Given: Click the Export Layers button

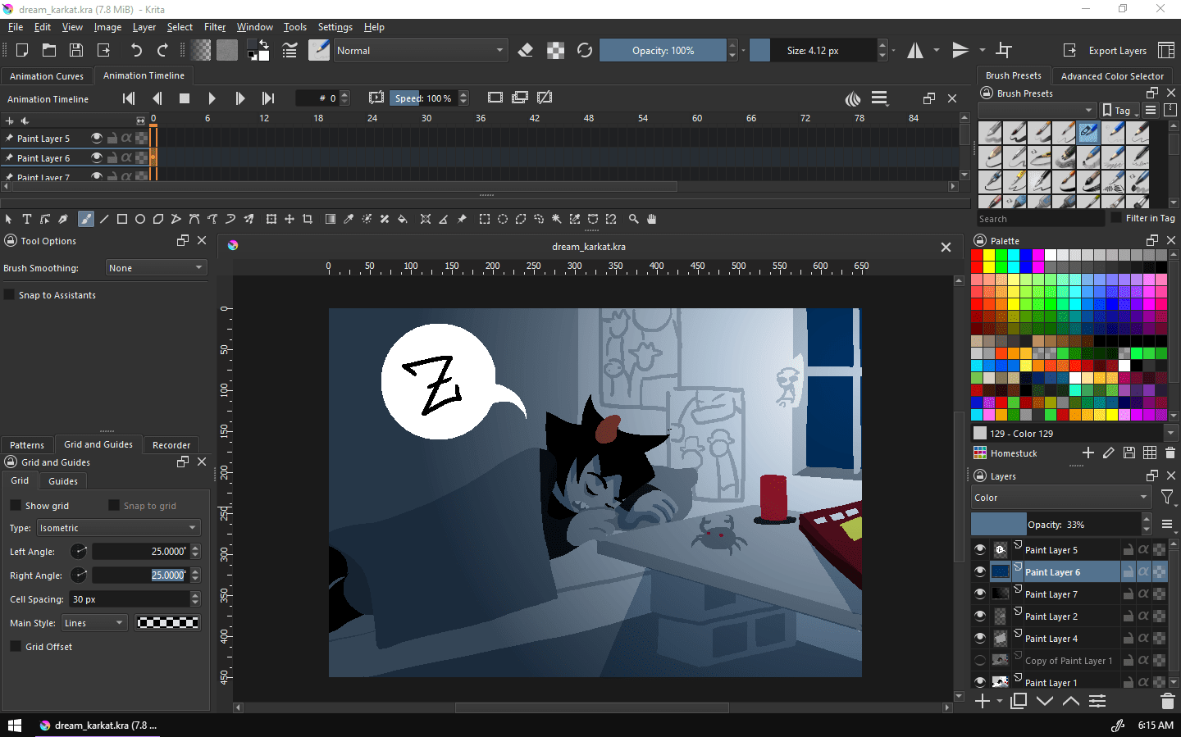Looking at the screenshot, I should click(x=1106, y=50).
